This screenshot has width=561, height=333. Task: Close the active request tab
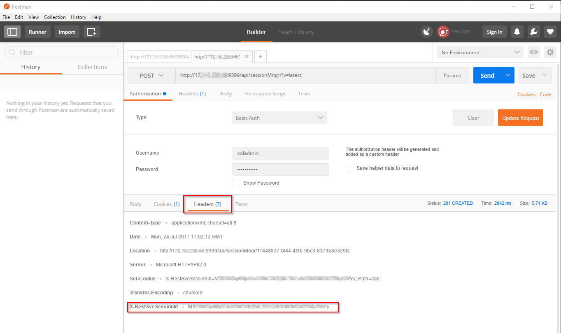tap(247, 57)
